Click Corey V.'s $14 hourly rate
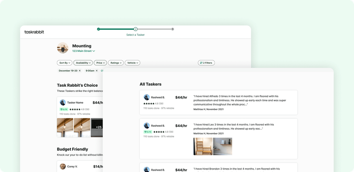The height and width of the screenshot is (172, 354). coord(98,167)
